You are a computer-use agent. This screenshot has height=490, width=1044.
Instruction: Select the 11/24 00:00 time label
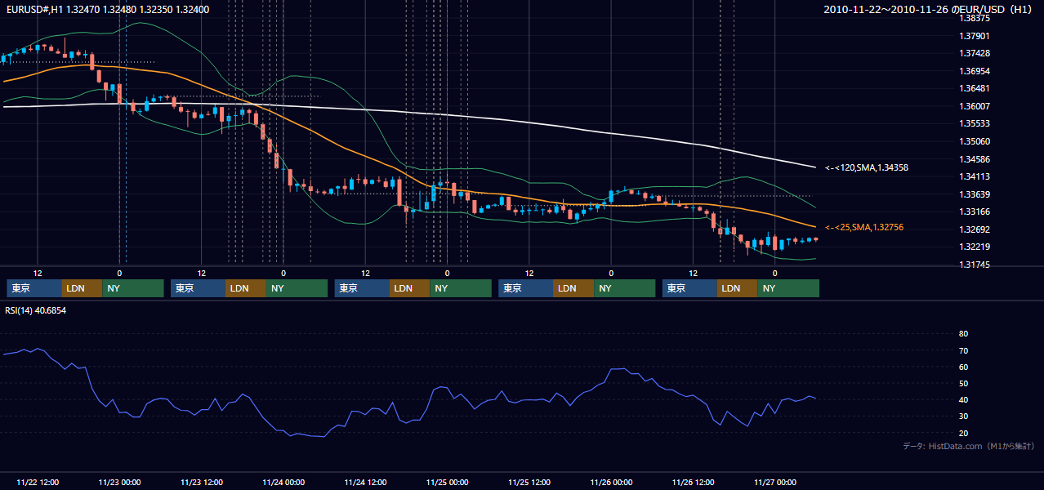(283, 482)
